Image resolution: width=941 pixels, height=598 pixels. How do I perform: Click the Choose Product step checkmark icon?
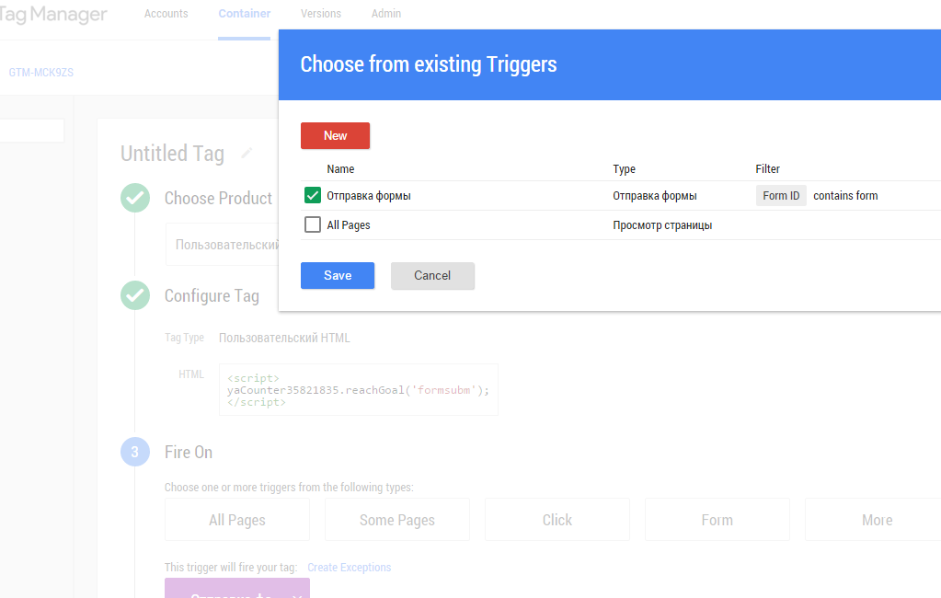(x=135, y=198)
